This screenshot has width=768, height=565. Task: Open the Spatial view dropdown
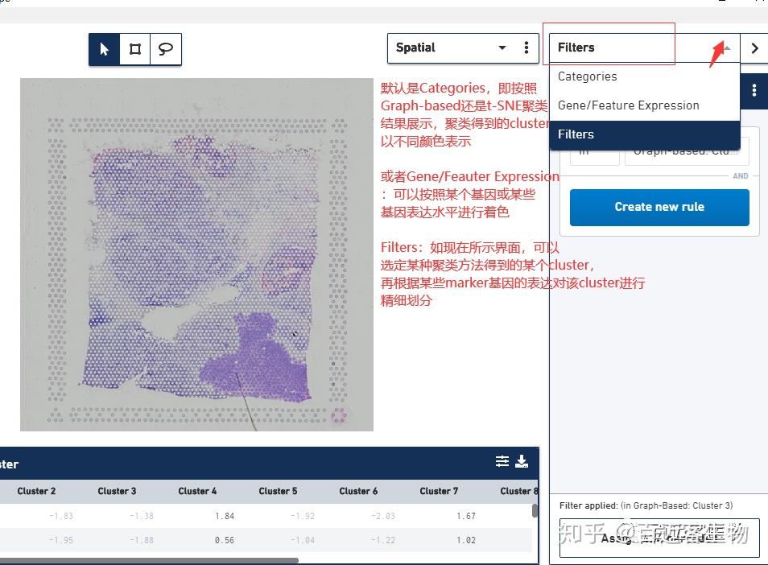(501, 48)
